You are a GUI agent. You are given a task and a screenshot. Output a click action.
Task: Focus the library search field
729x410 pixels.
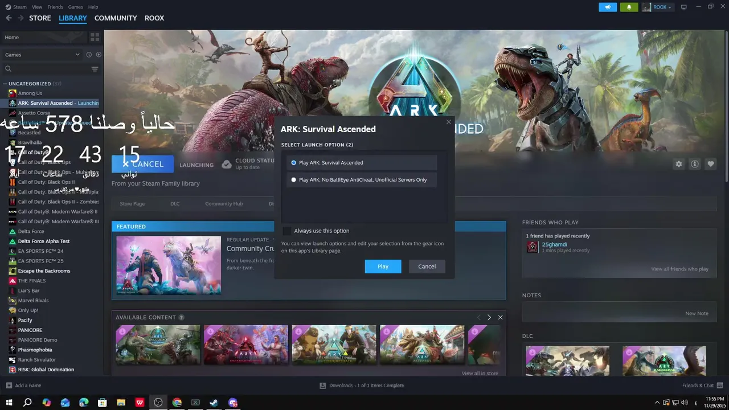click(x=47, y=69)
